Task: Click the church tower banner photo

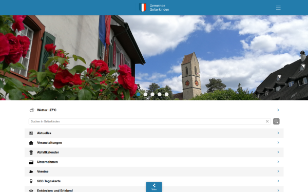Action: (x=154, y=57)
